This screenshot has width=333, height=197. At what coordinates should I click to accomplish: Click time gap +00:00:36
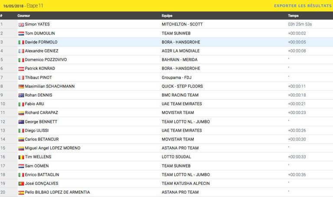[x=297, y=174]
